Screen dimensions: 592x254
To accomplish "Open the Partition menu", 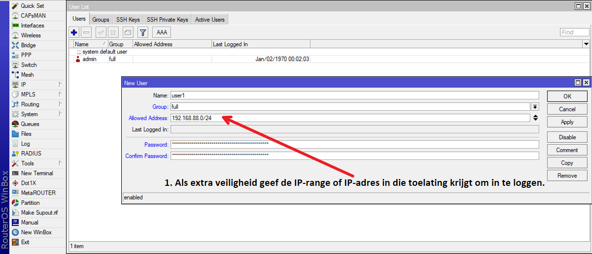I will (30, 203).
